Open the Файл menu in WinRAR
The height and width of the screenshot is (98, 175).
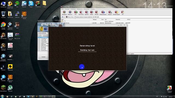[x=62, y=9]
